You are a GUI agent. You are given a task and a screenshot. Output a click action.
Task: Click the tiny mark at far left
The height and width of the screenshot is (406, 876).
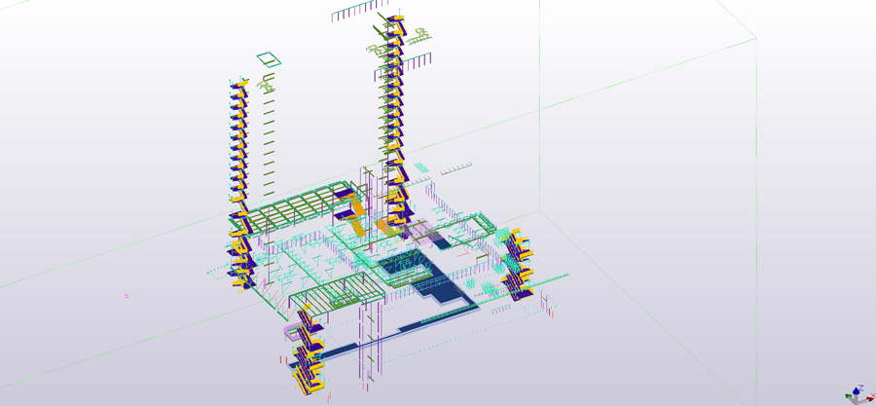[127, 296]
